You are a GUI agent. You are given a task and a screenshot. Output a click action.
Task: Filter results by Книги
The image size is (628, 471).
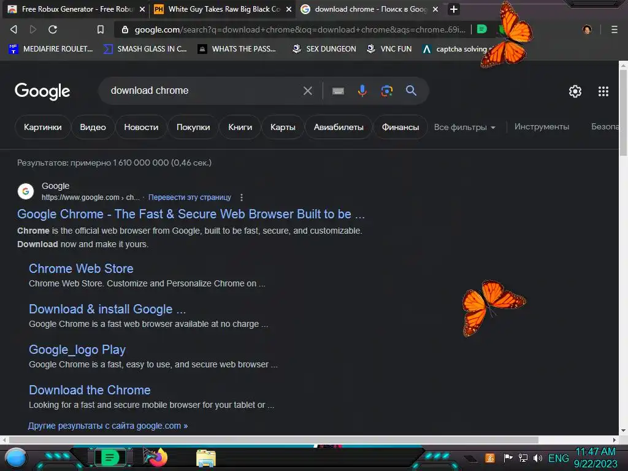tap(240, 127)
